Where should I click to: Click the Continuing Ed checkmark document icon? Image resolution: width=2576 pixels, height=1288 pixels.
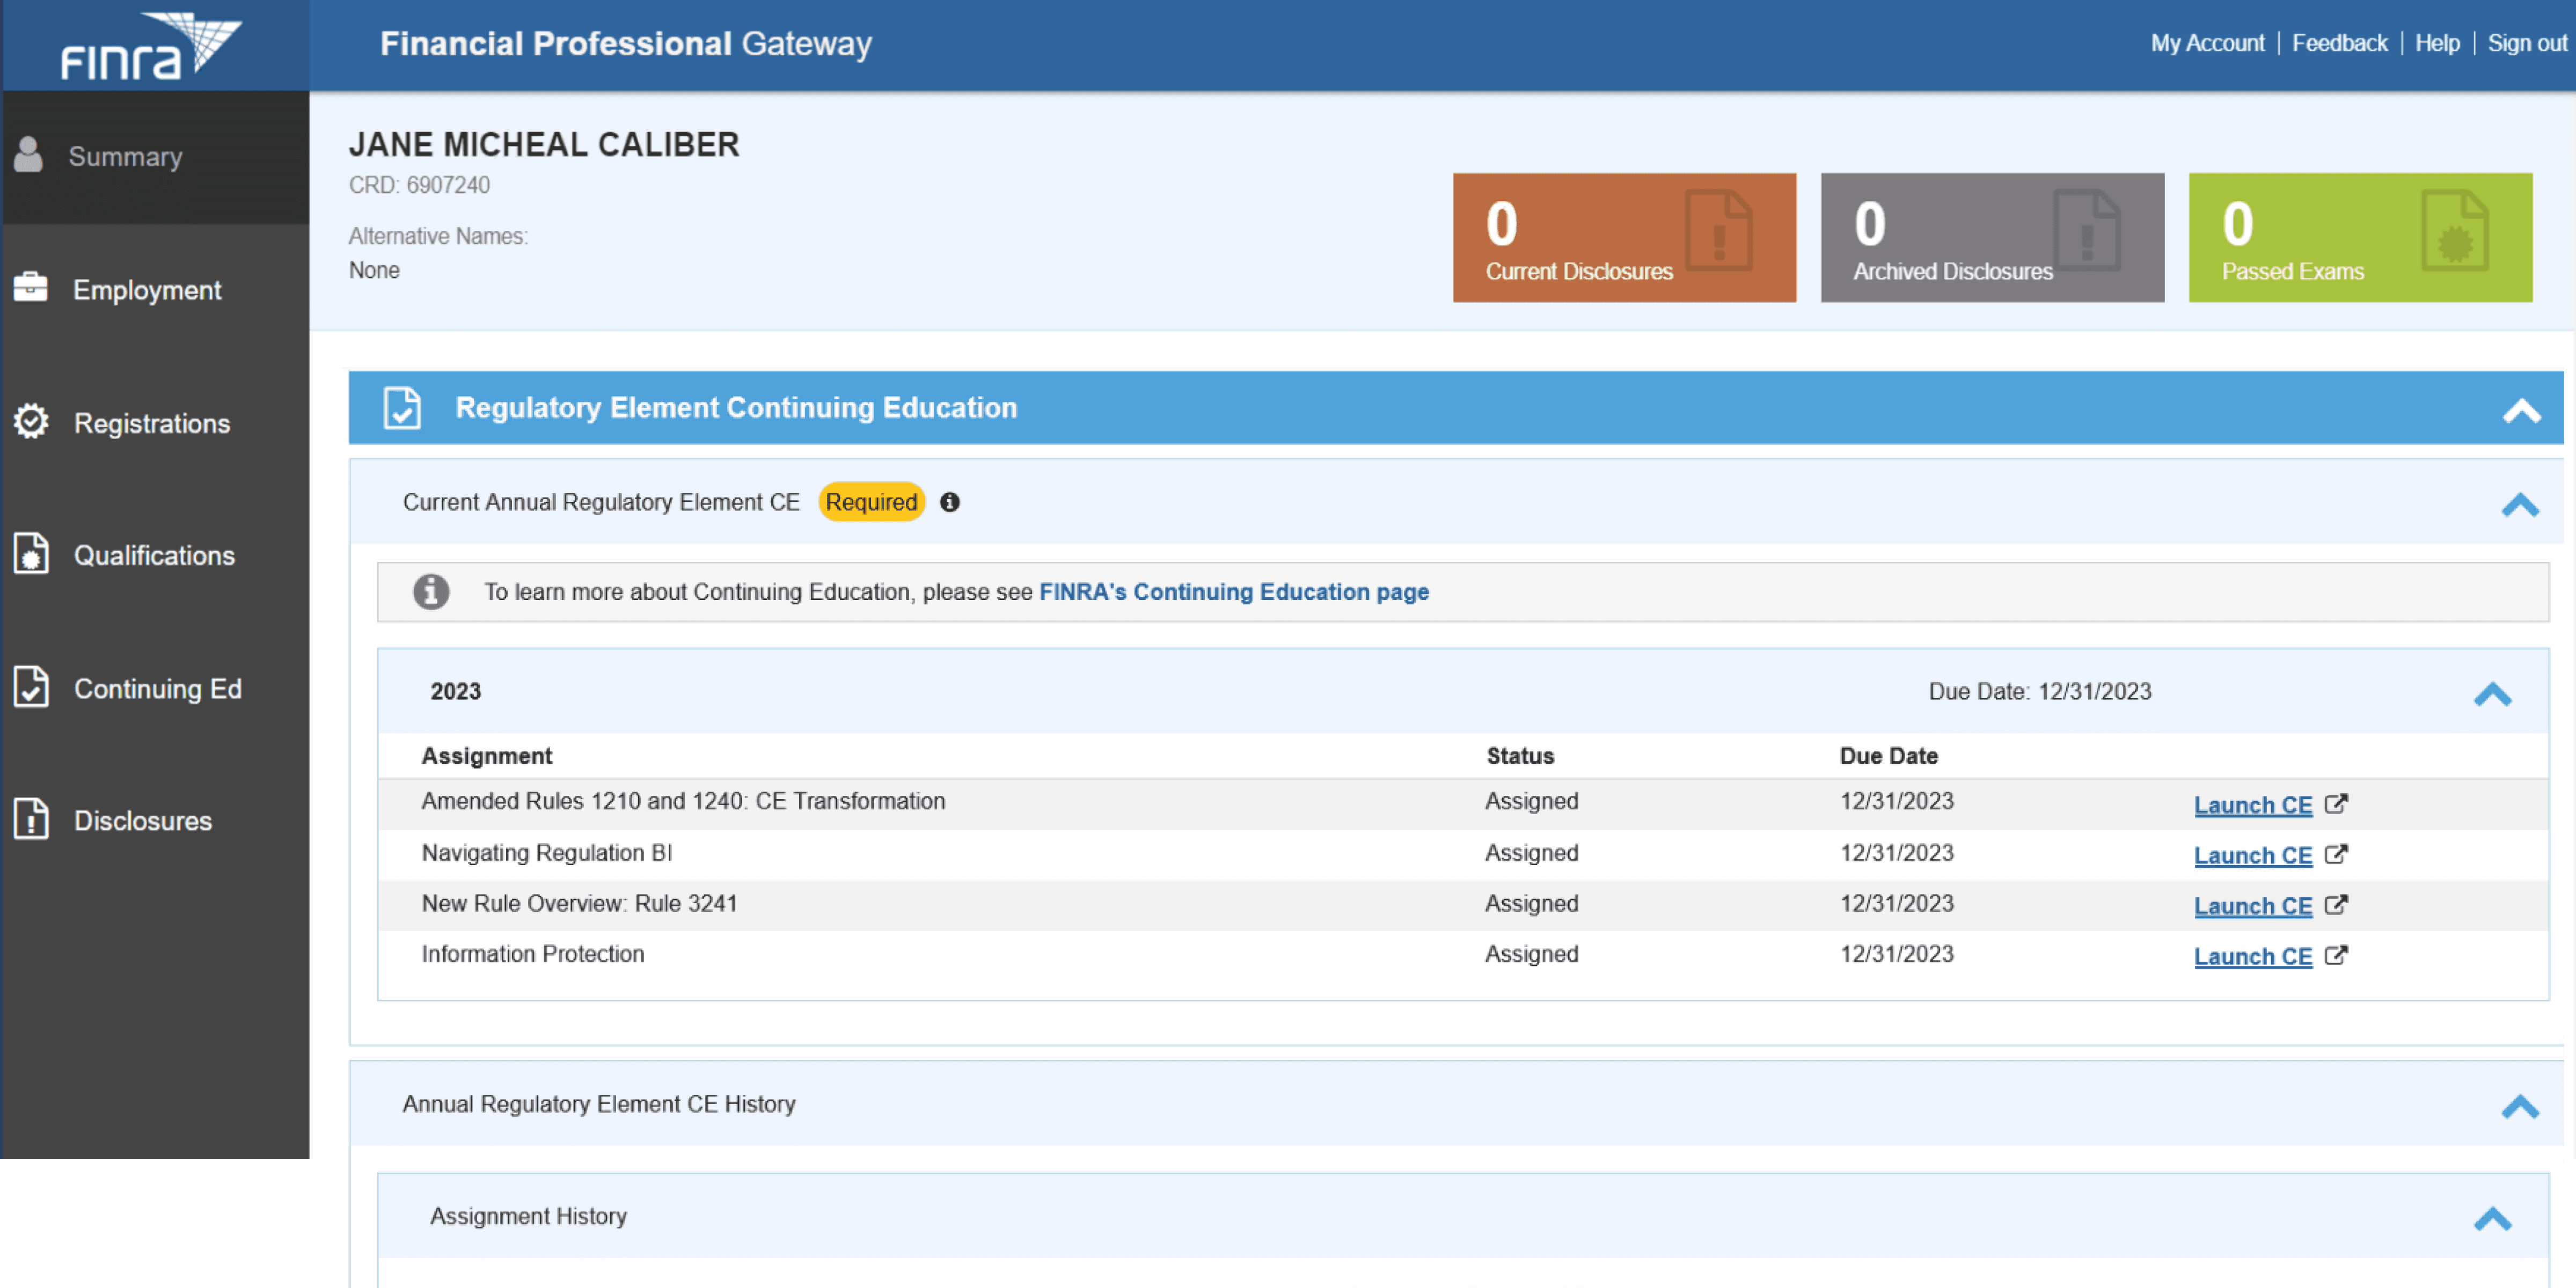31,688
